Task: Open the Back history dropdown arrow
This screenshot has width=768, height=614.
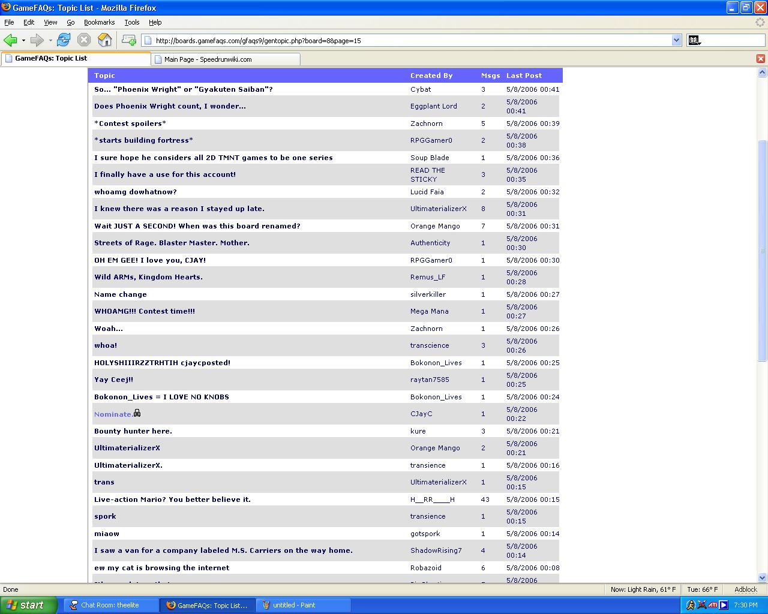Action: (x=23, y=41)
